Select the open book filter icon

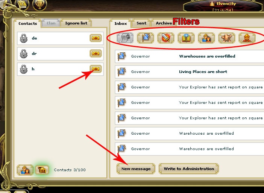(186, 38)
